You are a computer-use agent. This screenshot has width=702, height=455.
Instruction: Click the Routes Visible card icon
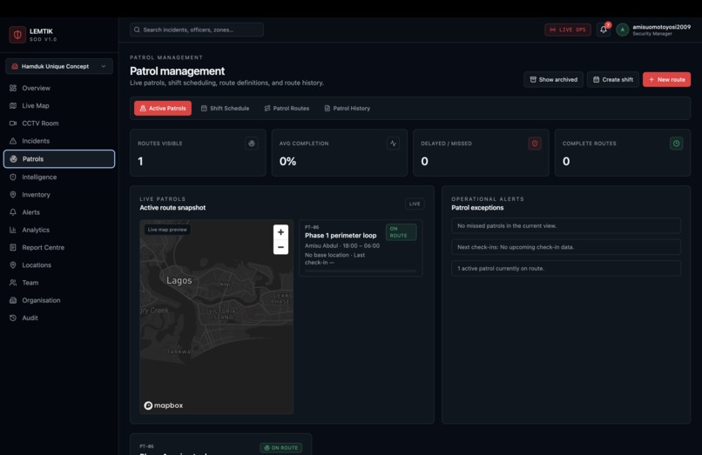coord(252,144)
